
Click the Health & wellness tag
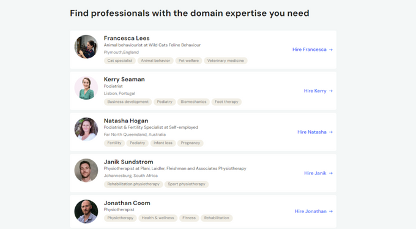point(158,218)
